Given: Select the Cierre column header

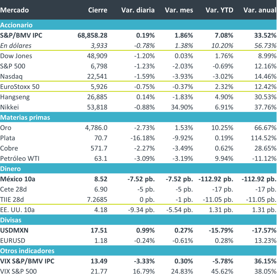Looking at the screenshot, I should 98,10.
